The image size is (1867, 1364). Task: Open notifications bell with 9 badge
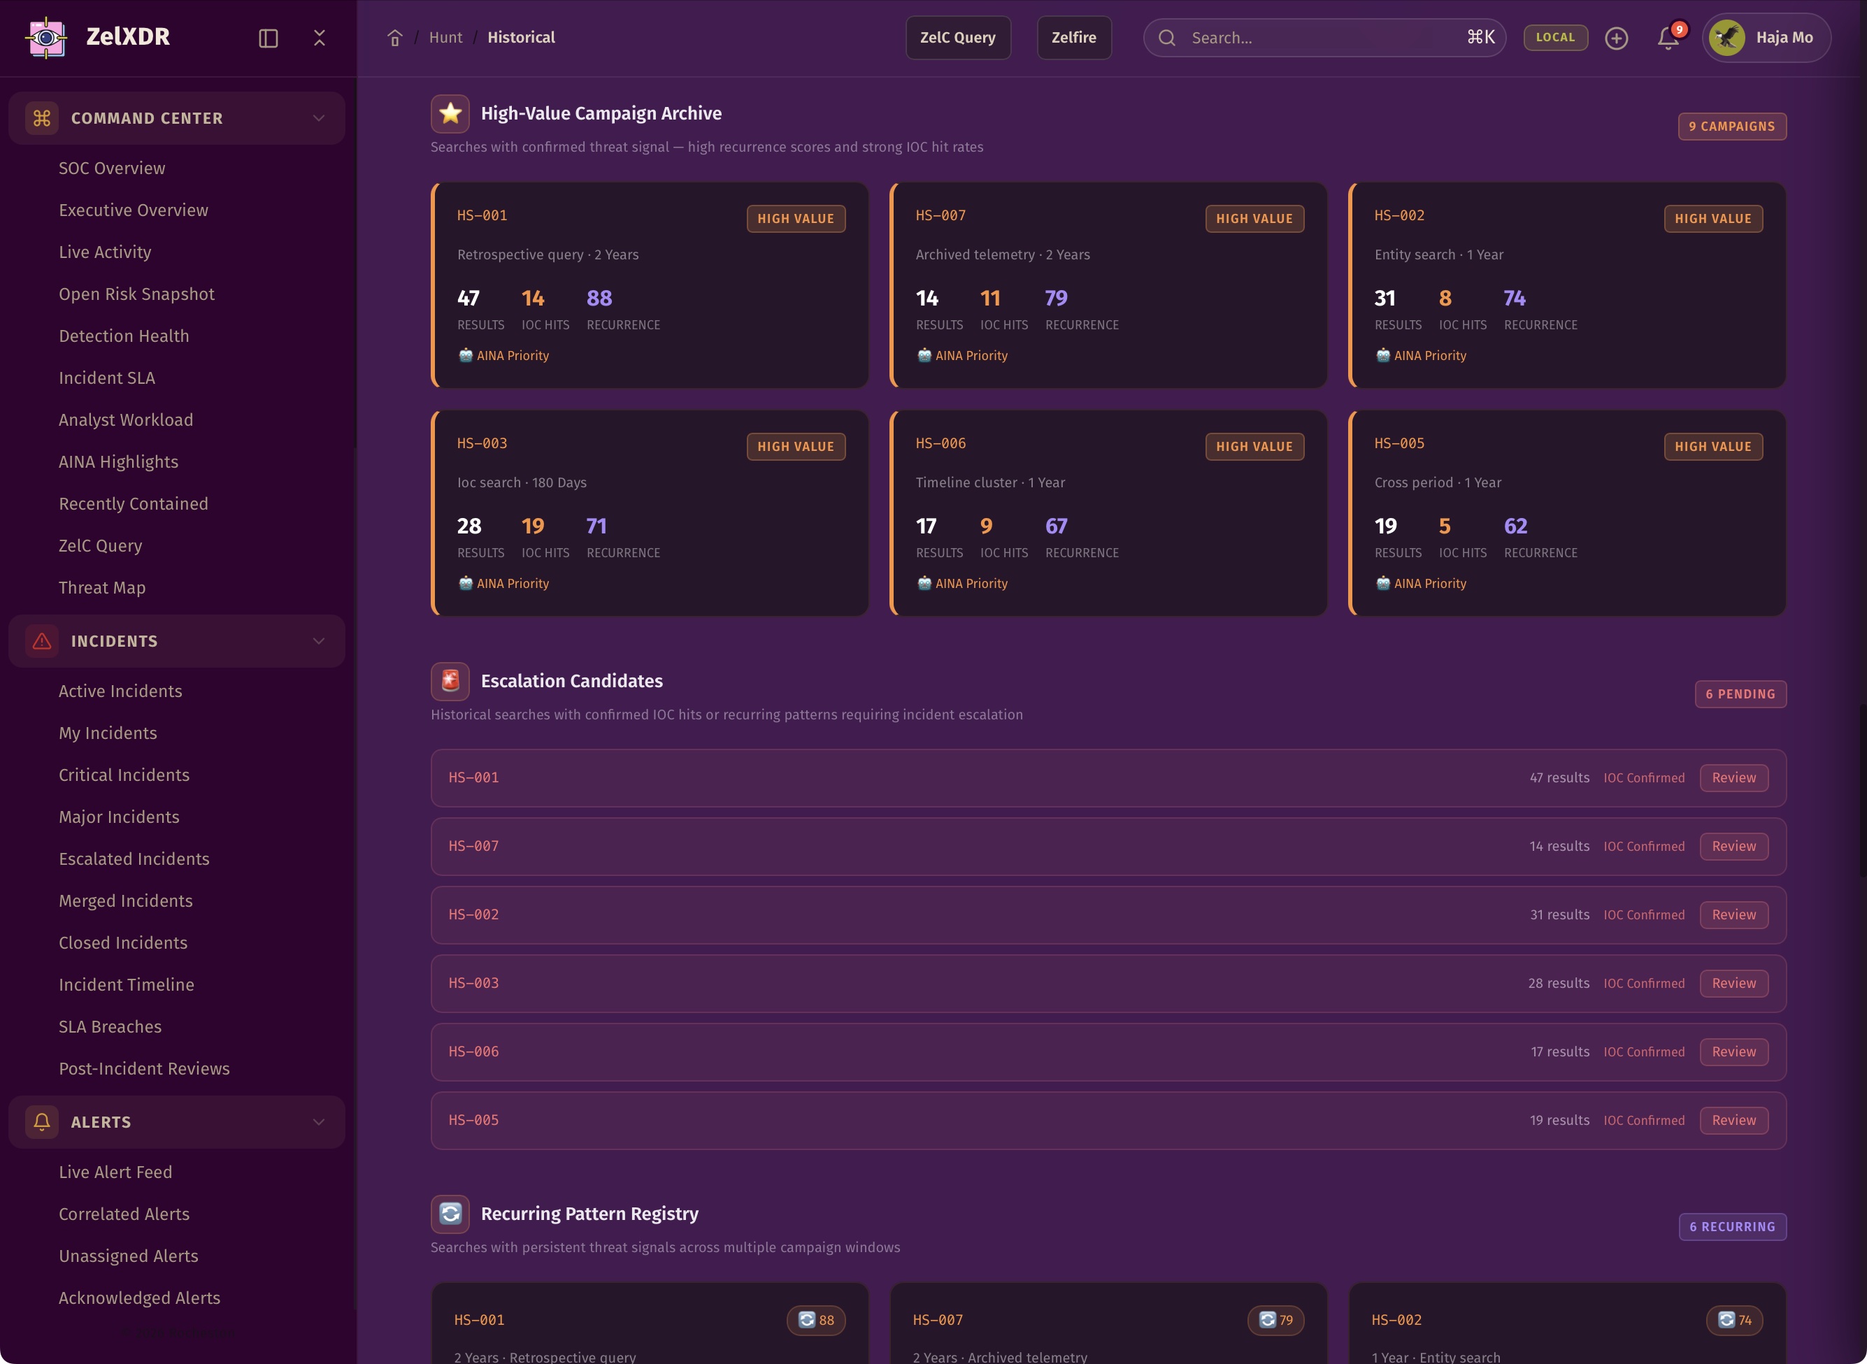pyautogui.click(x=1668, y=38)
